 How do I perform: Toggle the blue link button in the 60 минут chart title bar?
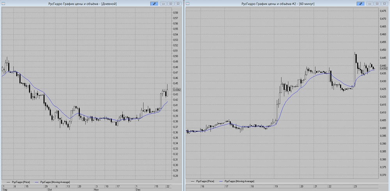pyautogui.click(x=360, y=4)
